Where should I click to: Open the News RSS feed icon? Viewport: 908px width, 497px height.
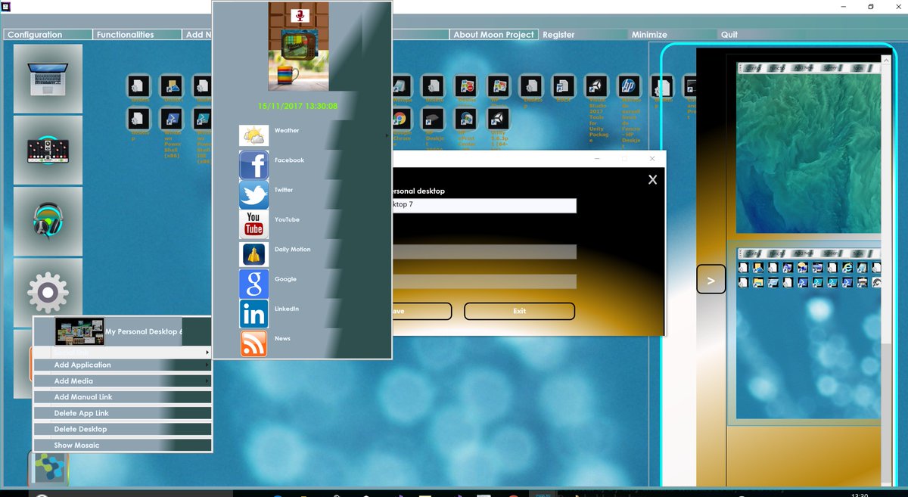point(253,343)
